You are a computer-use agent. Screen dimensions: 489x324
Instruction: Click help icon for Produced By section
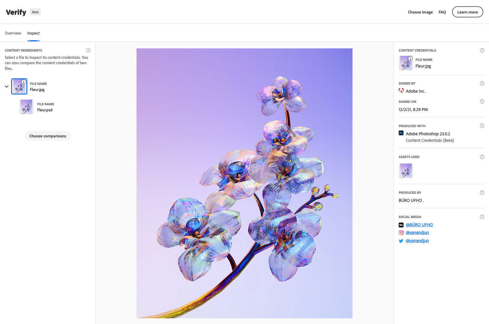point(482,193)
